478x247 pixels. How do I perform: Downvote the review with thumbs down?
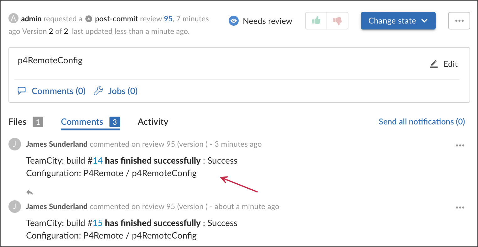pyautogui.click(x=337, y=20)
